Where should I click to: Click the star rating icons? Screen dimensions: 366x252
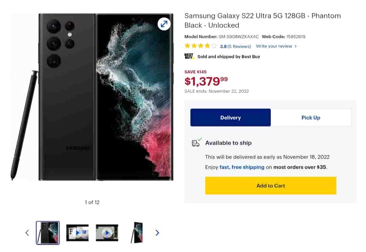click(x=201, y=46)
